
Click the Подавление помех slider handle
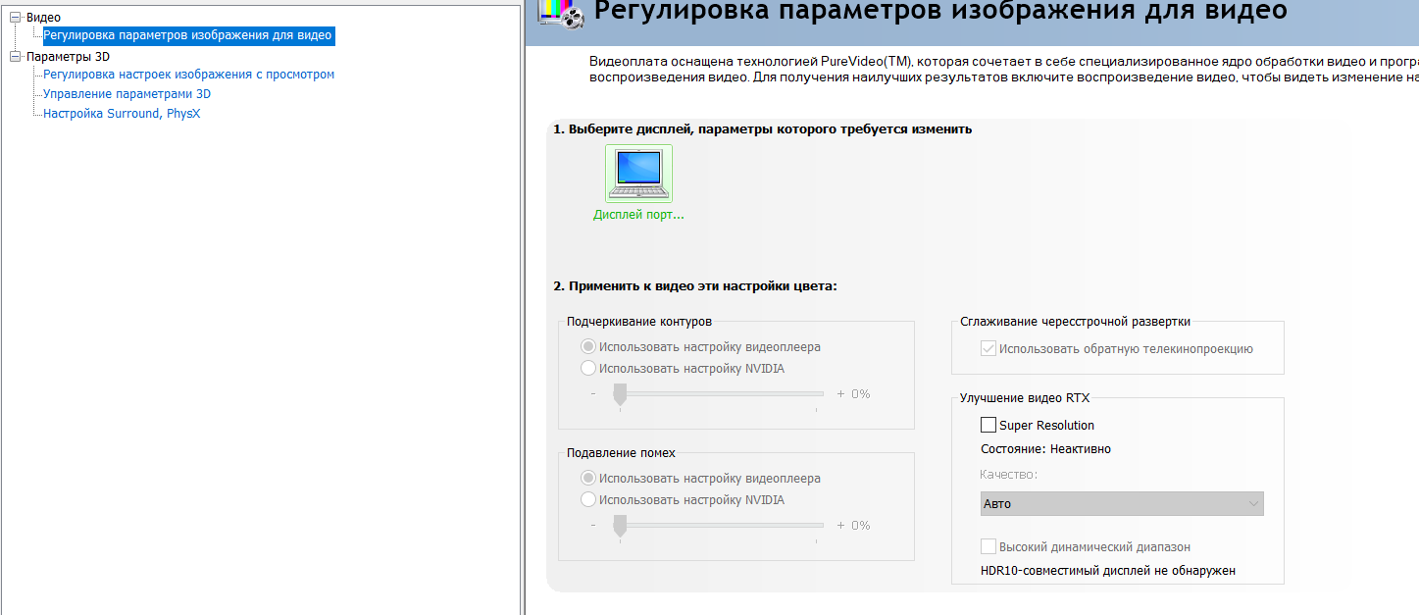[620, 526]
